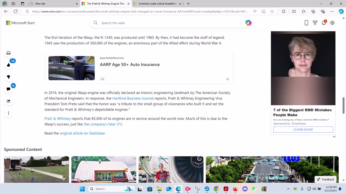Share the article arrow icon
Screen dimensions: 346x194
[x=8, y=101]
